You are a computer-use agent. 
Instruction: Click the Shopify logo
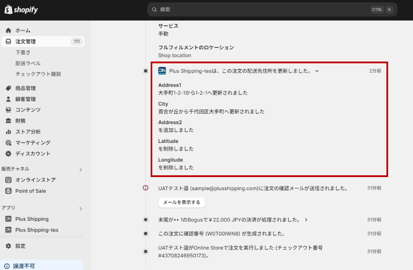point(22,9)
